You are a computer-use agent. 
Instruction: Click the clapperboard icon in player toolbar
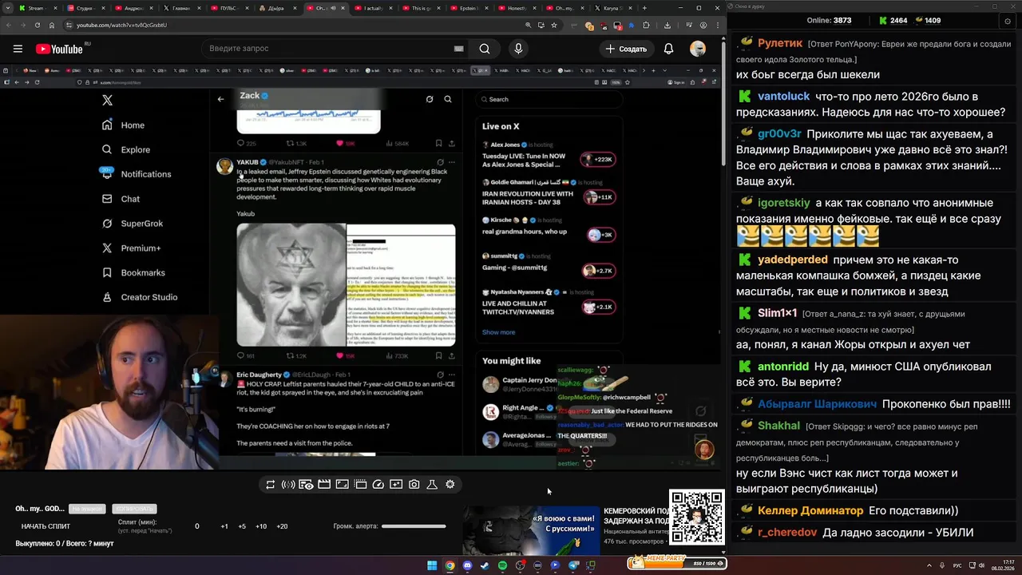click(x=324, y=485)
